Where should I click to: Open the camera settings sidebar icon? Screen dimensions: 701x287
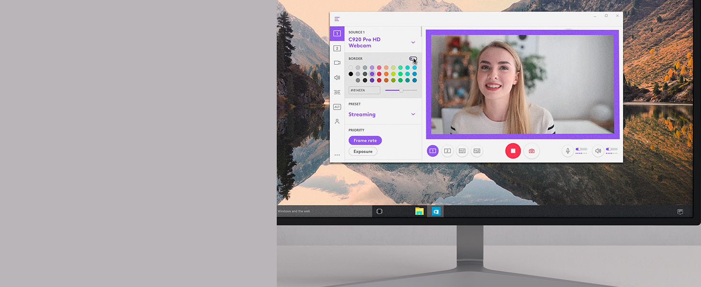[337, 63]
